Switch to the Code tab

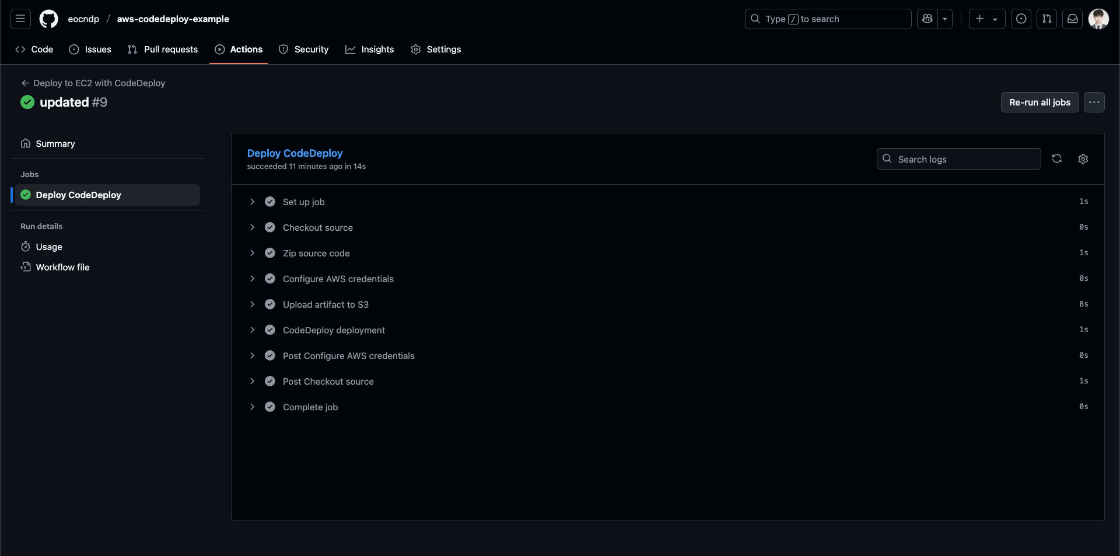coord(34,50)
